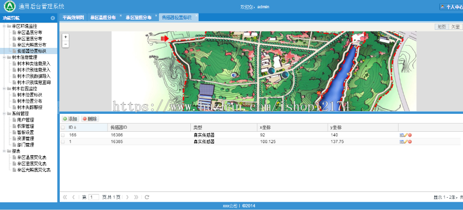
Task: Tick the checkbox for row ID 166
Action: [63, 135]
